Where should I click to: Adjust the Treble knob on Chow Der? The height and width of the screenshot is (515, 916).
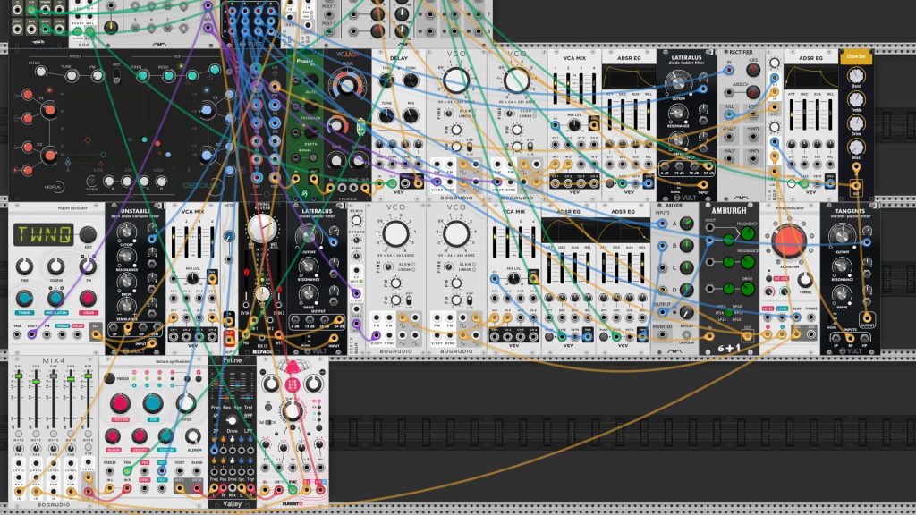pos(856,99)
